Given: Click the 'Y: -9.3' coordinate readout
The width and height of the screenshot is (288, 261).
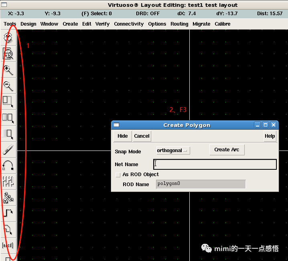Looking at the screenshot, I should [53, 14].
